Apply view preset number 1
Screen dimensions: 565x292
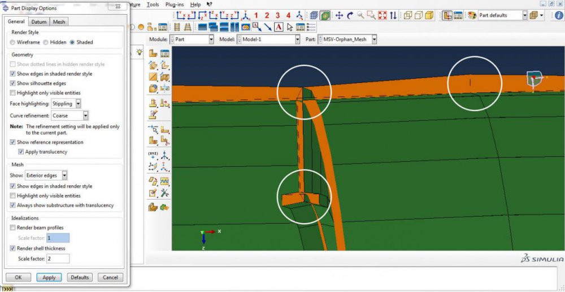(256, 15)
